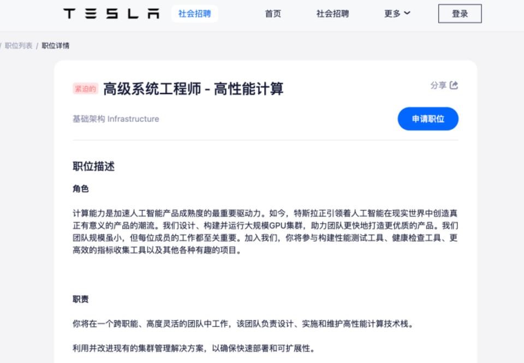Click the 职位详情 breadcrumb item
524x363 pixels.
tap(56, 45)
